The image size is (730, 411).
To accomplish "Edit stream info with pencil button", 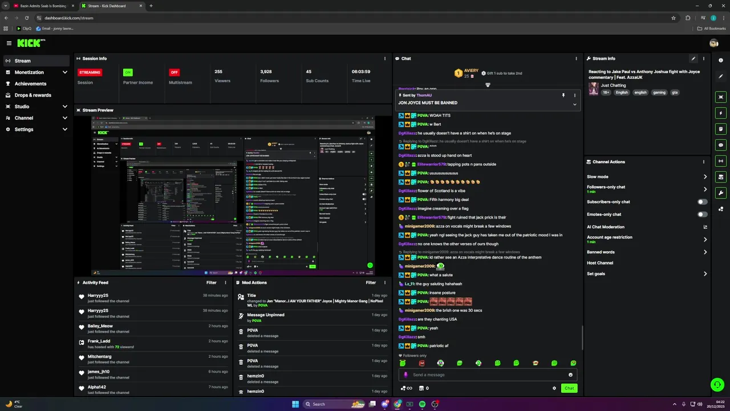I will [x=693, y=58].
